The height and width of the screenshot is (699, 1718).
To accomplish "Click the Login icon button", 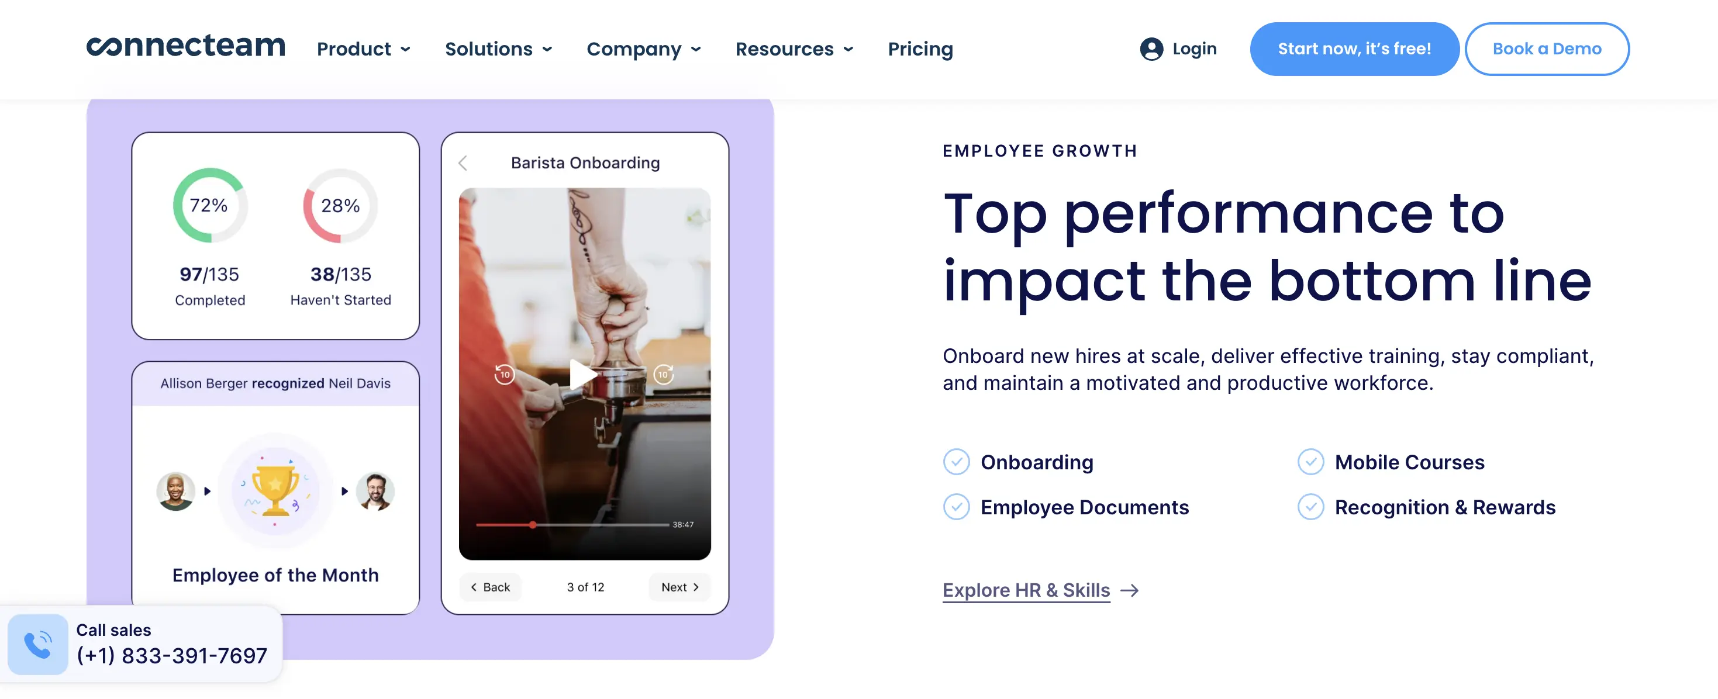I will click(1150, 48).
